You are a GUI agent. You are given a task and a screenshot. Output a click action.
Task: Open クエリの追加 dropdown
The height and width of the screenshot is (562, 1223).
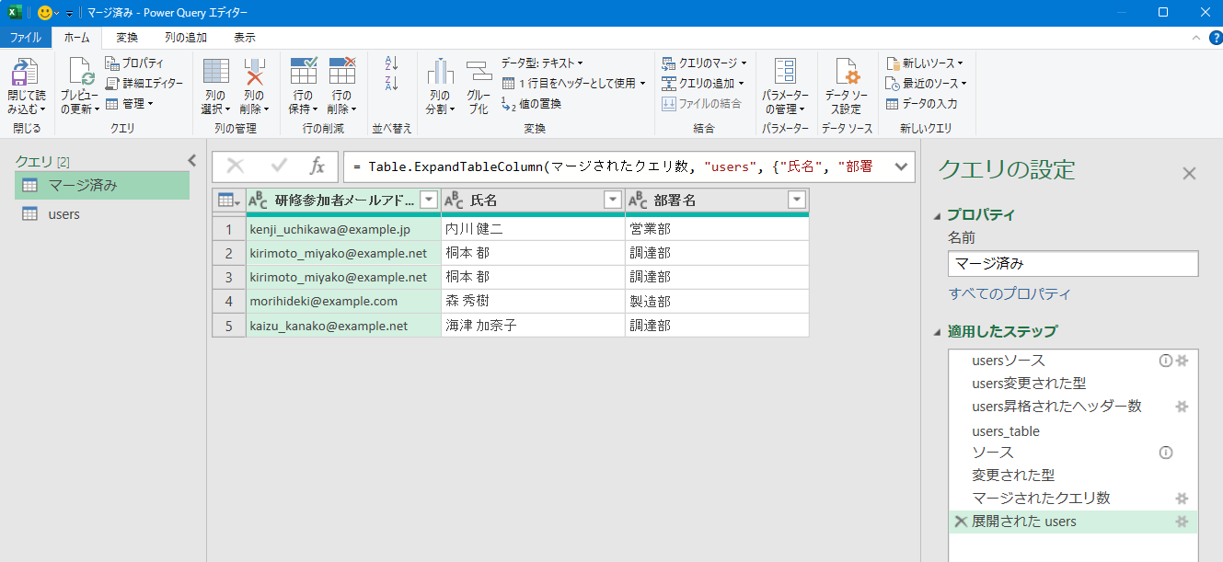[703, 84]
